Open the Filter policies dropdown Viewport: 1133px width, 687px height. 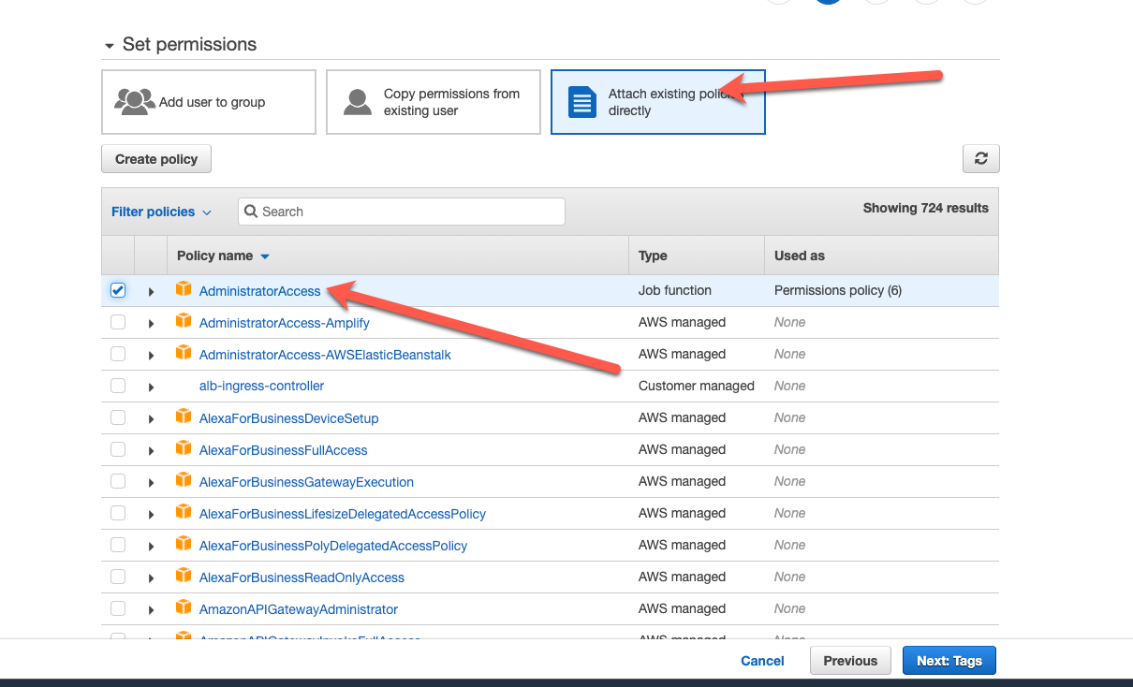point(161,212)
